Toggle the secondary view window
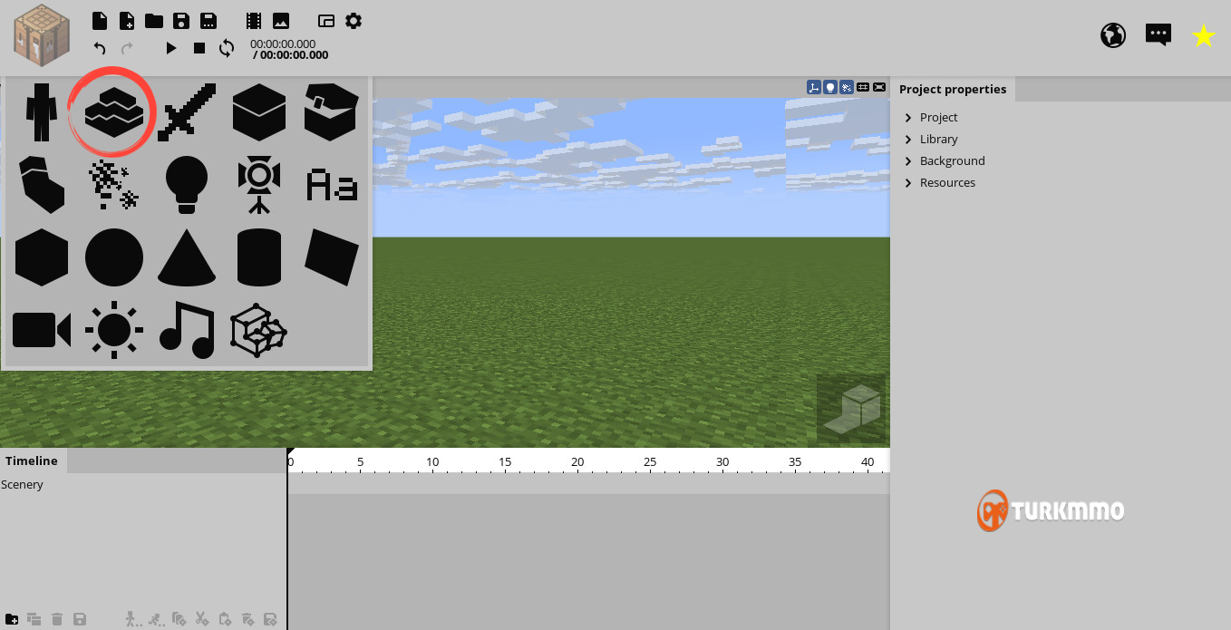 point(326,20)
